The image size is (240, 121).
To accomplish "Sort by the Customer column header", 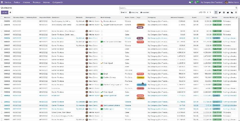I will pyautogui.click(x=56, y=18).
